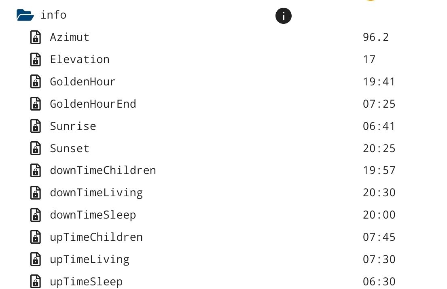The width and height of the screenshot is (447, 289).
Task: Click the Sunrise locked file icon
Action: point(36,127)
